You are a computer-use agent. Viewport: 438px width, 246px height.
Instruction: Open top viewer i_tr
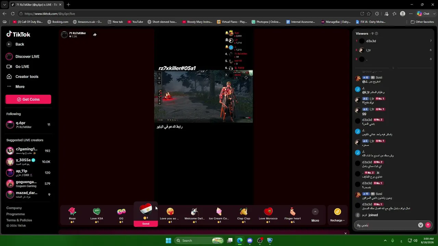tap(394, 50)
